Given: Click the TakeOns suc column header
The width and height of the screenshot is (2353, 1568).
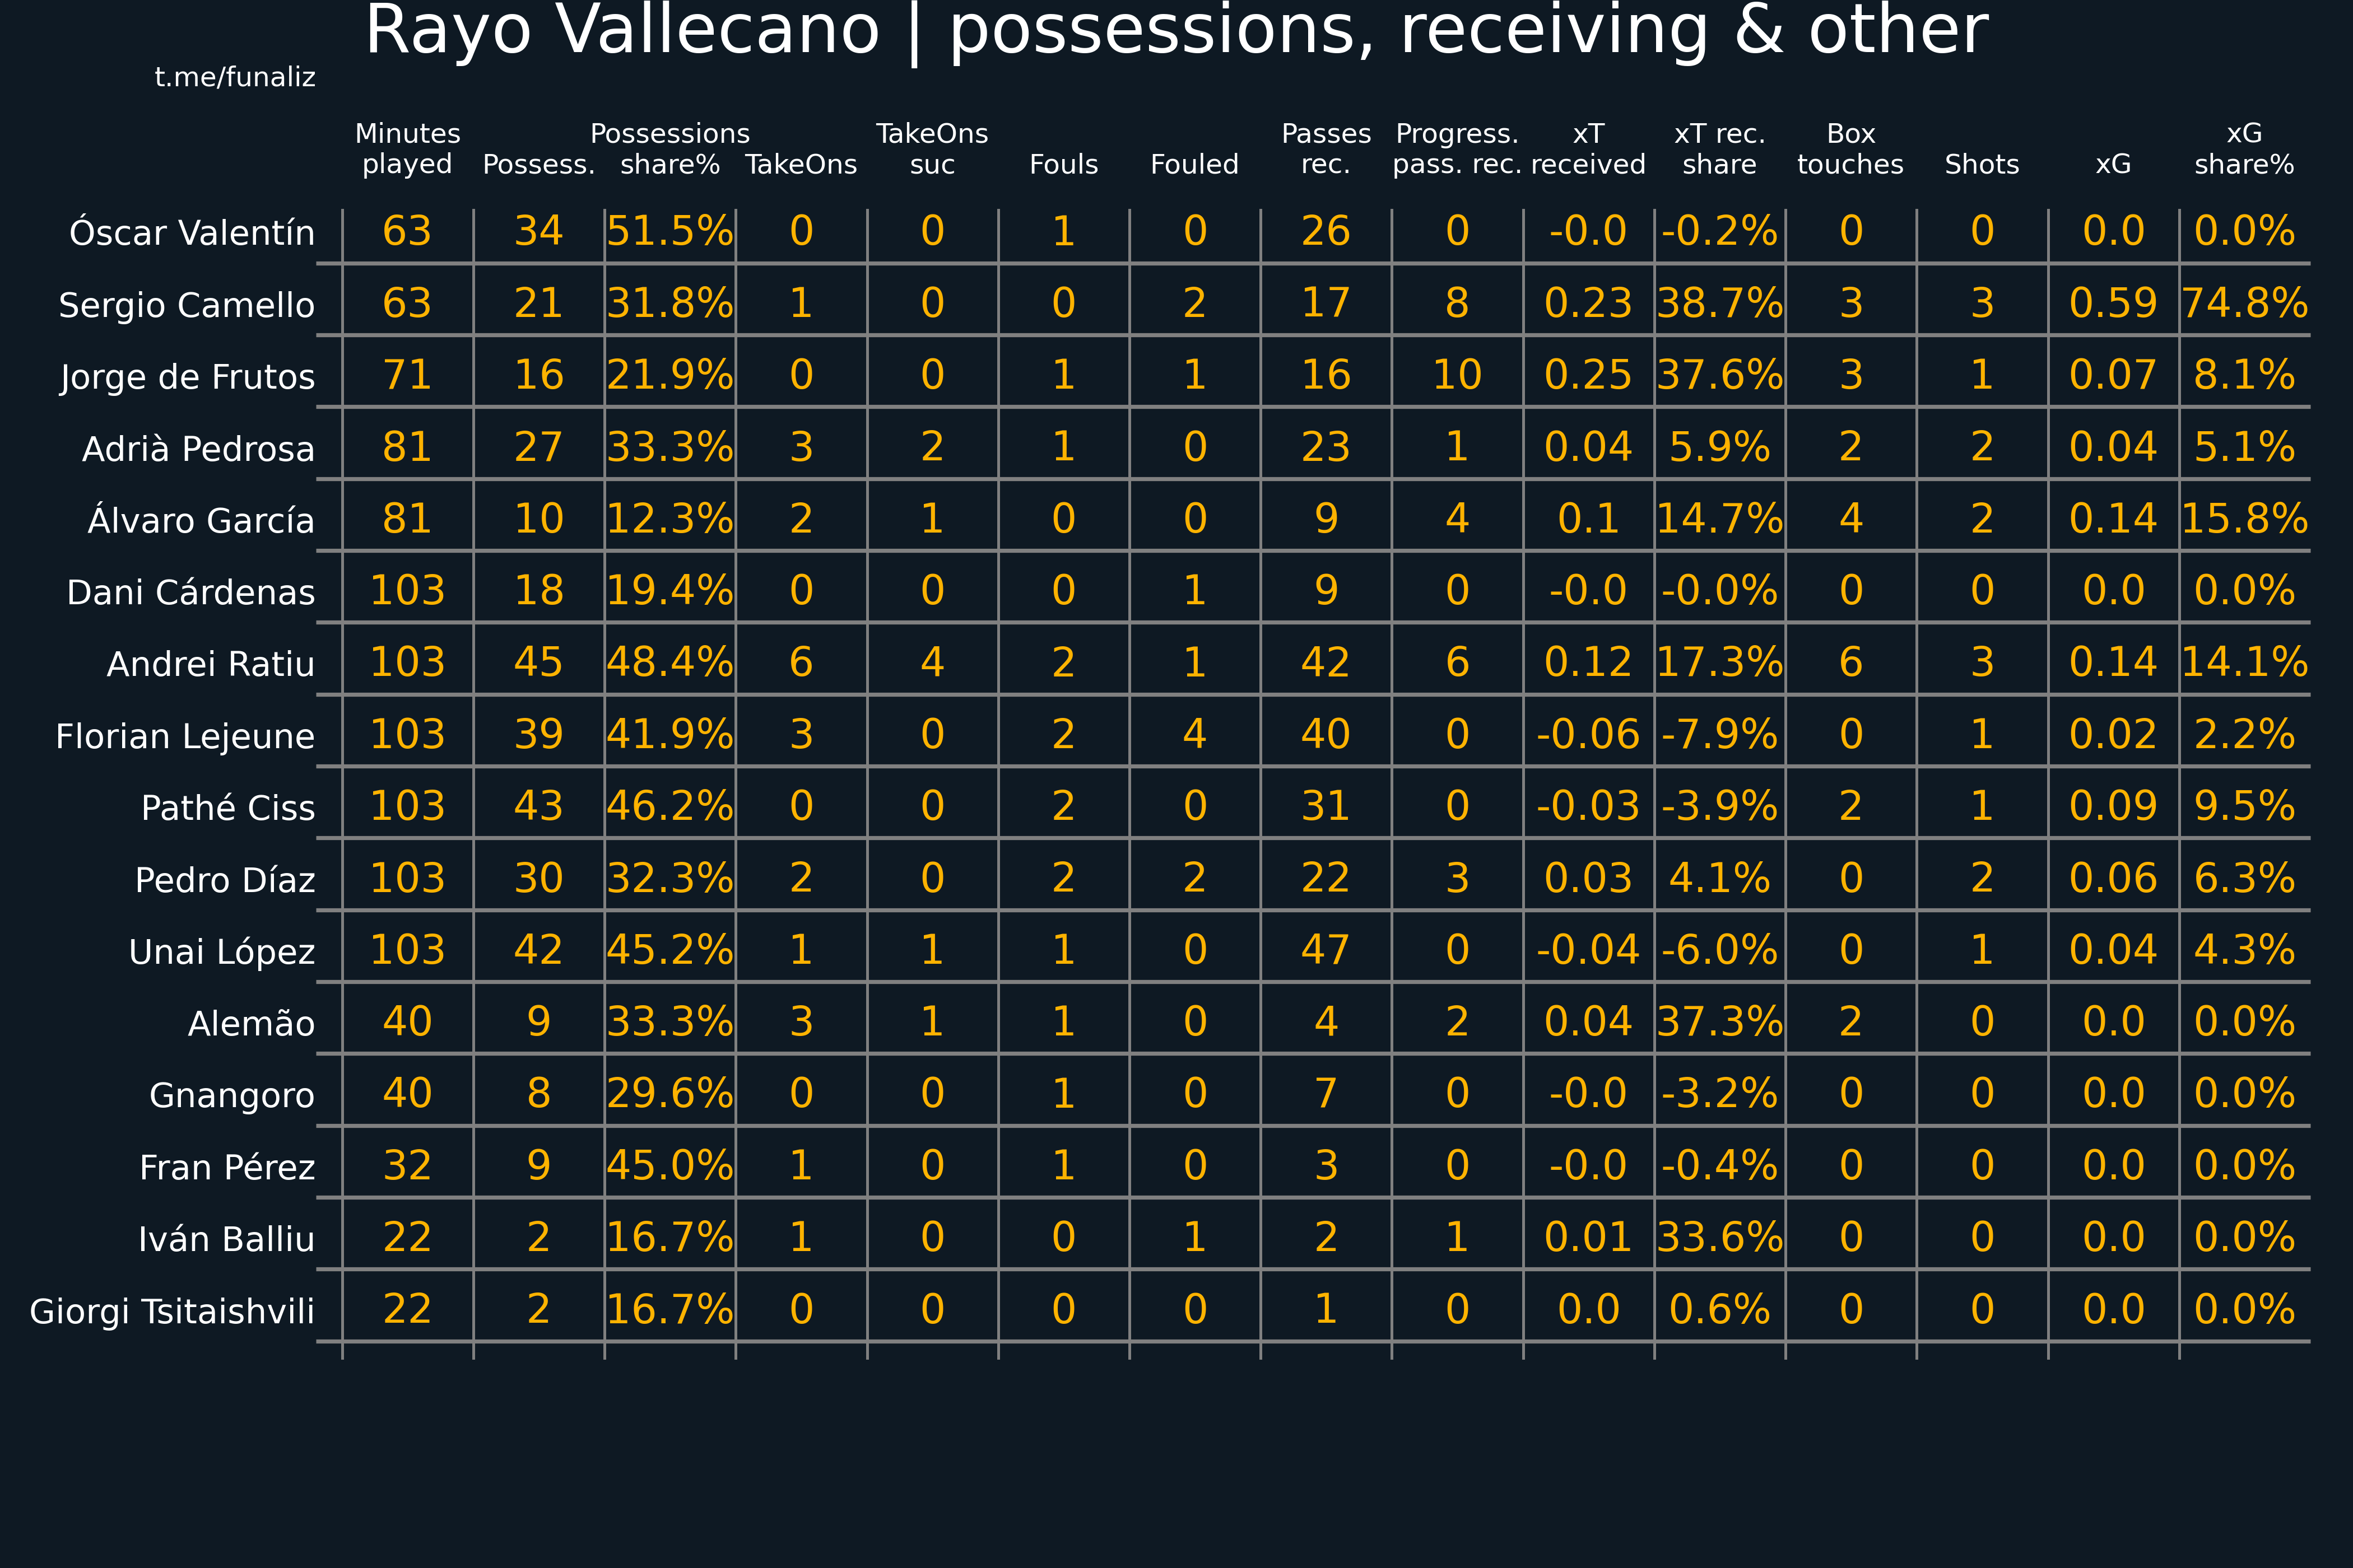Looking at the screenshot, I should point(932,149).
